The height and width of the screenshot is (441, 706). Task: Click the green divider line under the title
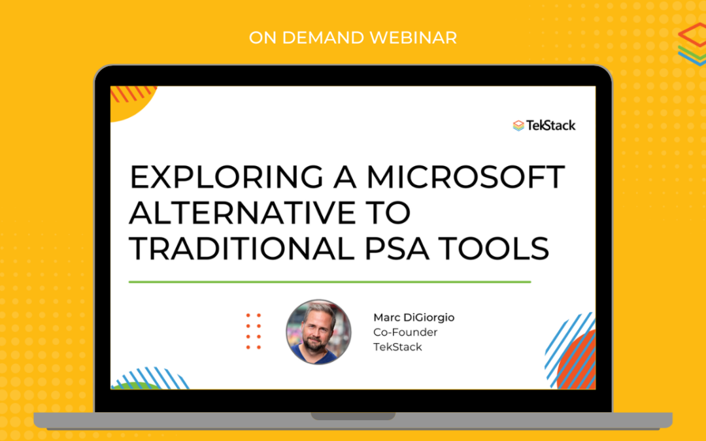point(329,282)
